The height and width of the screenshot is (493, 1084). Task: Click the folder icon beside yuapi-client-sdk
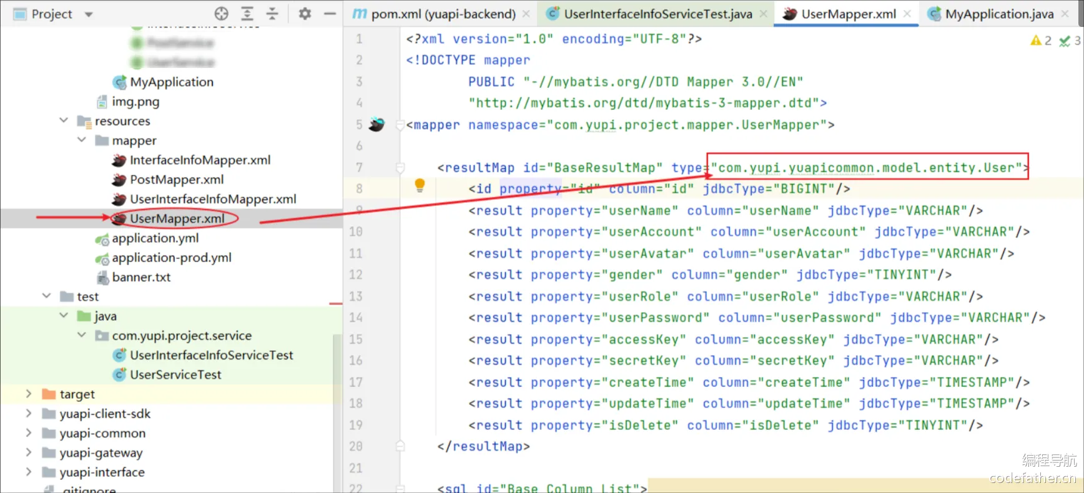pyautogui.click(x=49, y=414)
